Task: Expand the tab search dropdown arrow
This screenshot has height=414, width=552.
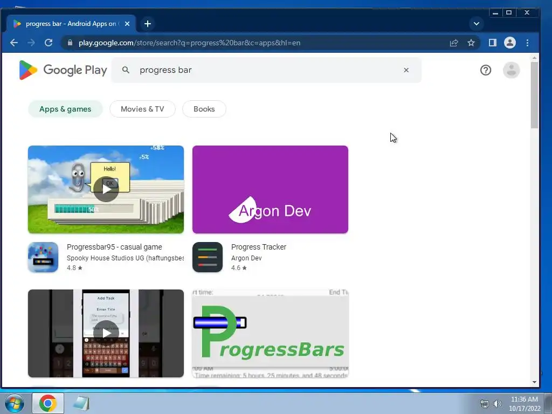Action: click(477, 24)
